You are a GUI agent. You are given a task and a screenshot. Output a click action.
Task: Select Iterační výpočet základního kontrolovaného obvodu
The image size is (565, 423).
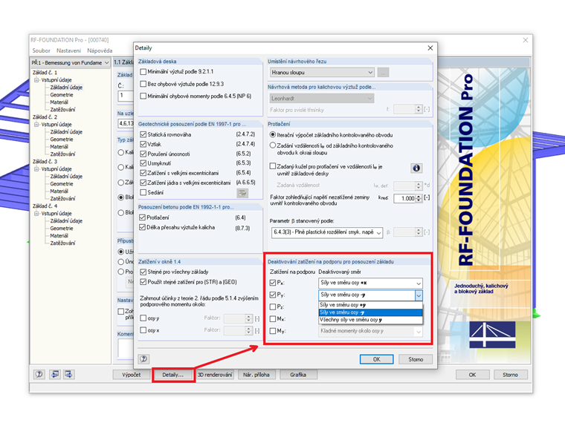click(273, 135)
